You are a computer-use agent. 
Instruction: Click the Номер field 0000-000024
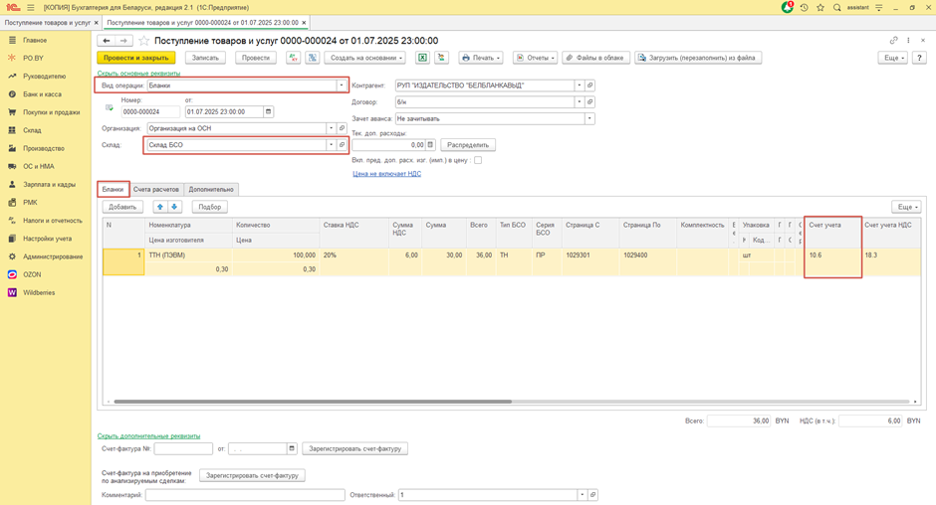pos(150,111)
